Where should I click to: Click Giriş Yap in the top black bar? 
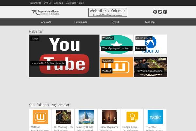pos(58,3)
